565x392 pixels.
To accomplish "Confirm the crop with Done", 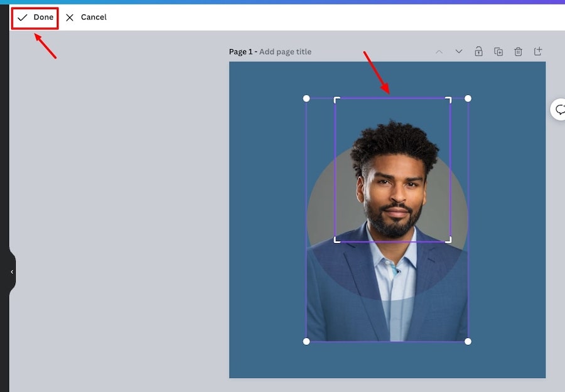I will coord(35,18).
